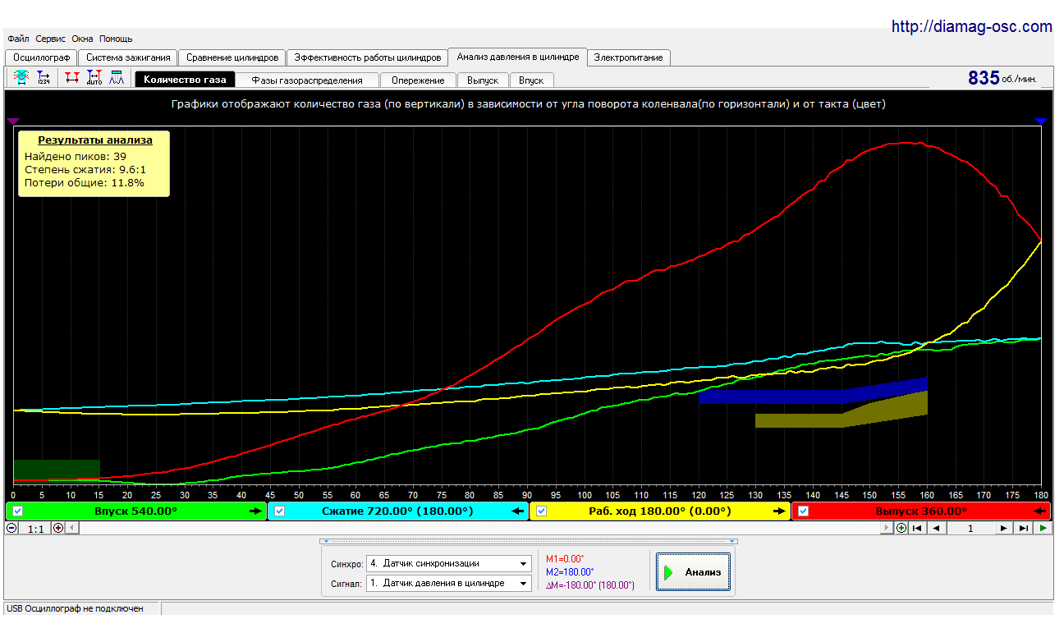Collapse the bottom analysis panel expander strip
This screenshot has height=619, width=1064.
(x=529, y=541)
